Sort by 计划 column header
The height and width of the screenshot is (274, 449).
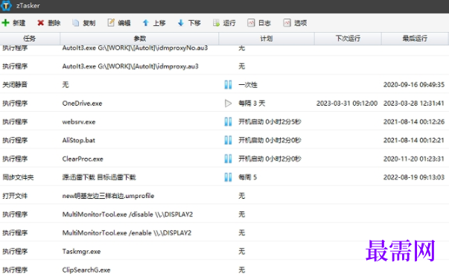click(x=267, y=39)
